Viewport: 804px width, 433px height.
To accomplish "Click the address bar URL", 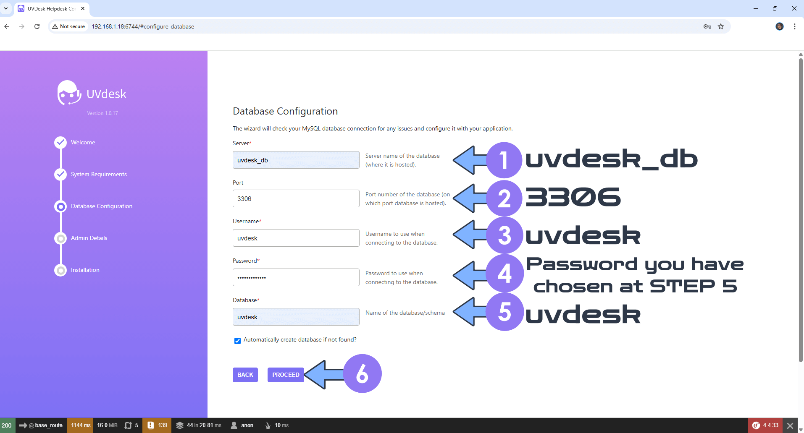I will (x=143, y=26).
